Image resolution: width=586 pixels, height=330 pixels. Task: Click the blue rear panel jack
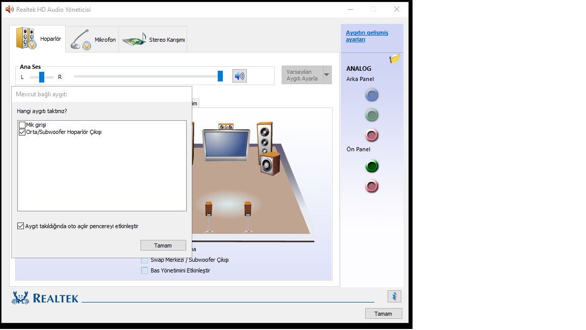pyautogui.click(x=371, y=95)
